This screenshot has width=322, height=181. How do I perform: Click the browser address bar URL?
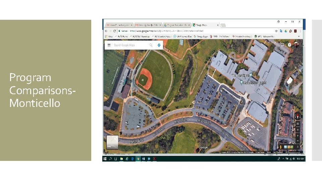point(166,31)
